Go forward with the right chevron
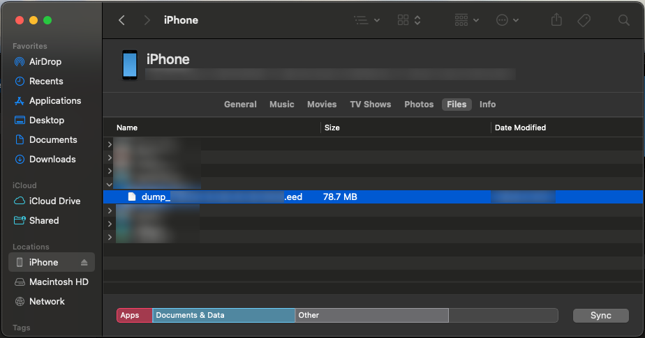This screenshot has width=645, height=338. point(147,20)
